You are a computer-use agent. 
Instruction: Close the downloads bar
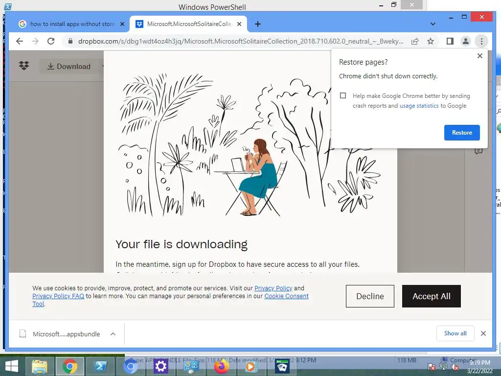pyautogui.click(x=483, y=333)
